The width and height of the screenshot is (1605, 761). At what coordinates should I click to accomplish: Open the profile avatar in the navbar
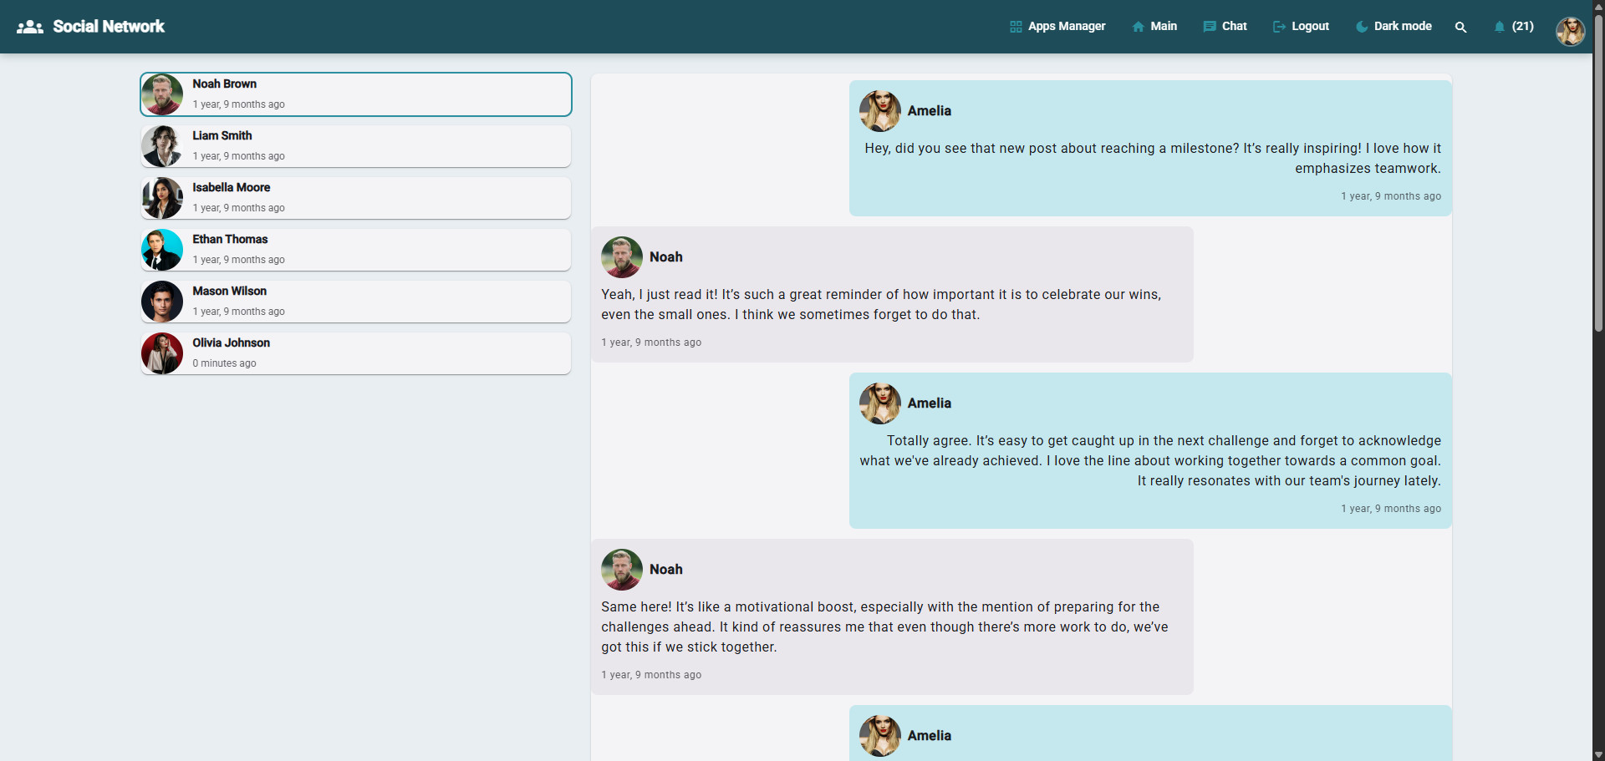1570,31
